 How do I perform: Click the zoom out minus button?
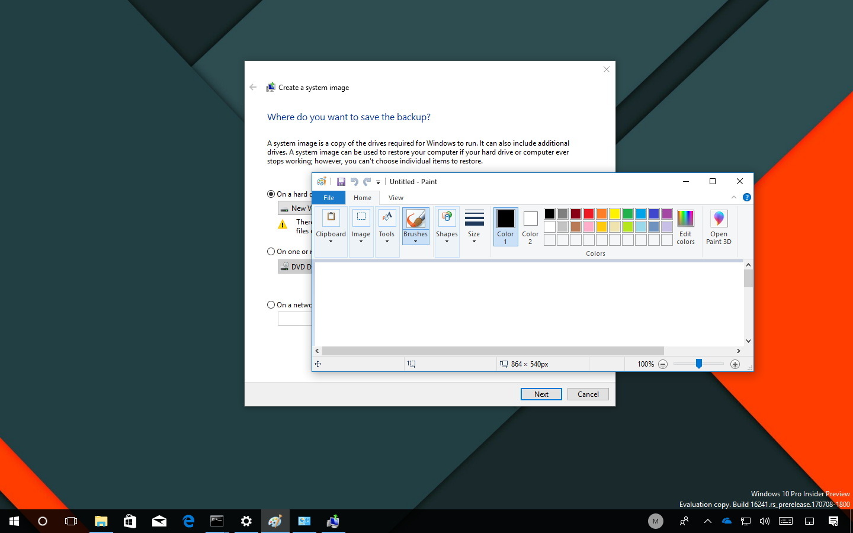(663, 364)
